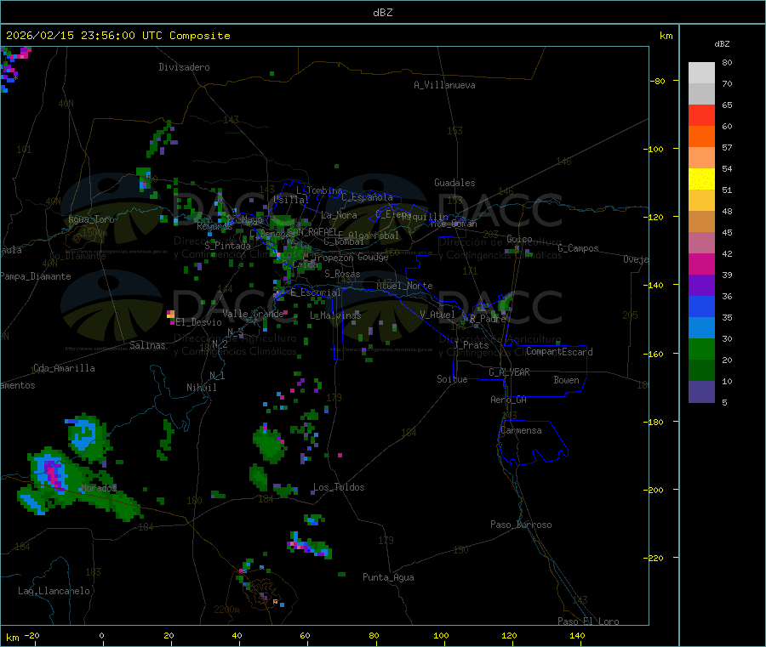Click the Pampa_Diamante label
The width and height of the screenshot is (766, 647).
point(35,276)
